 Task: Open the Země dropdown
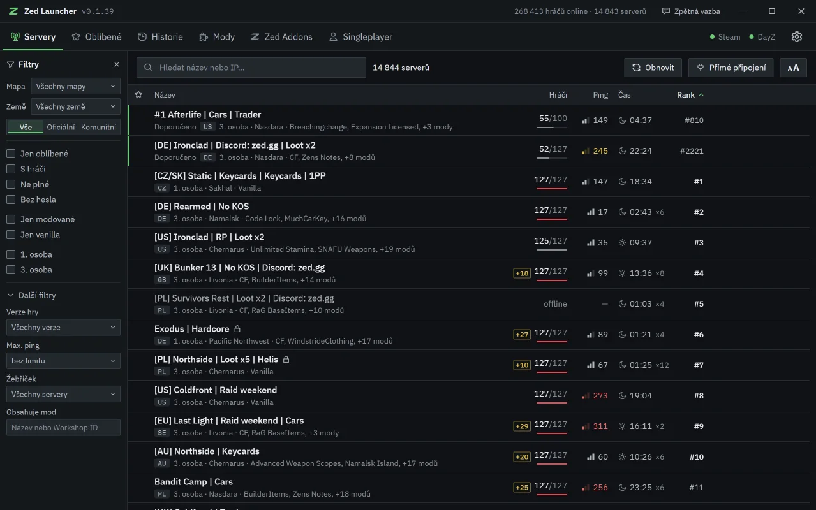click(75, 106)
